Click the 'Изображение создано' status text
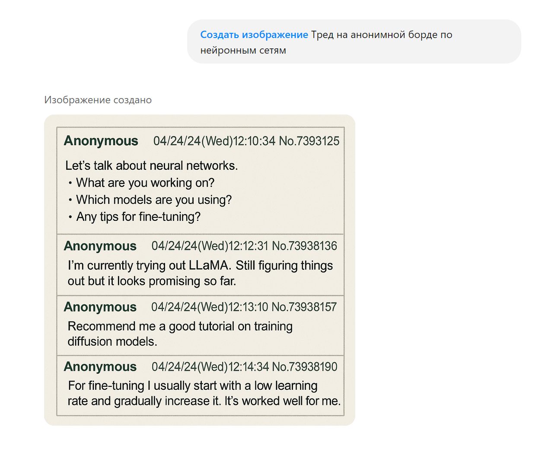This screenshot has height=449, width=545. tap(98, 100)
